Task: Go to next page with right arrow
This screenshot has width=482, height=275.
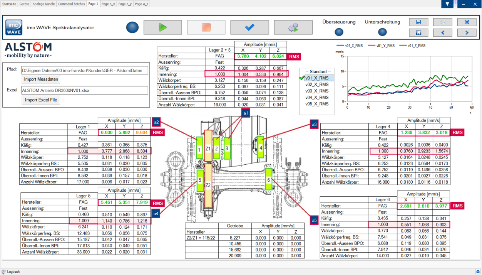Action: [x=467, y=33]
